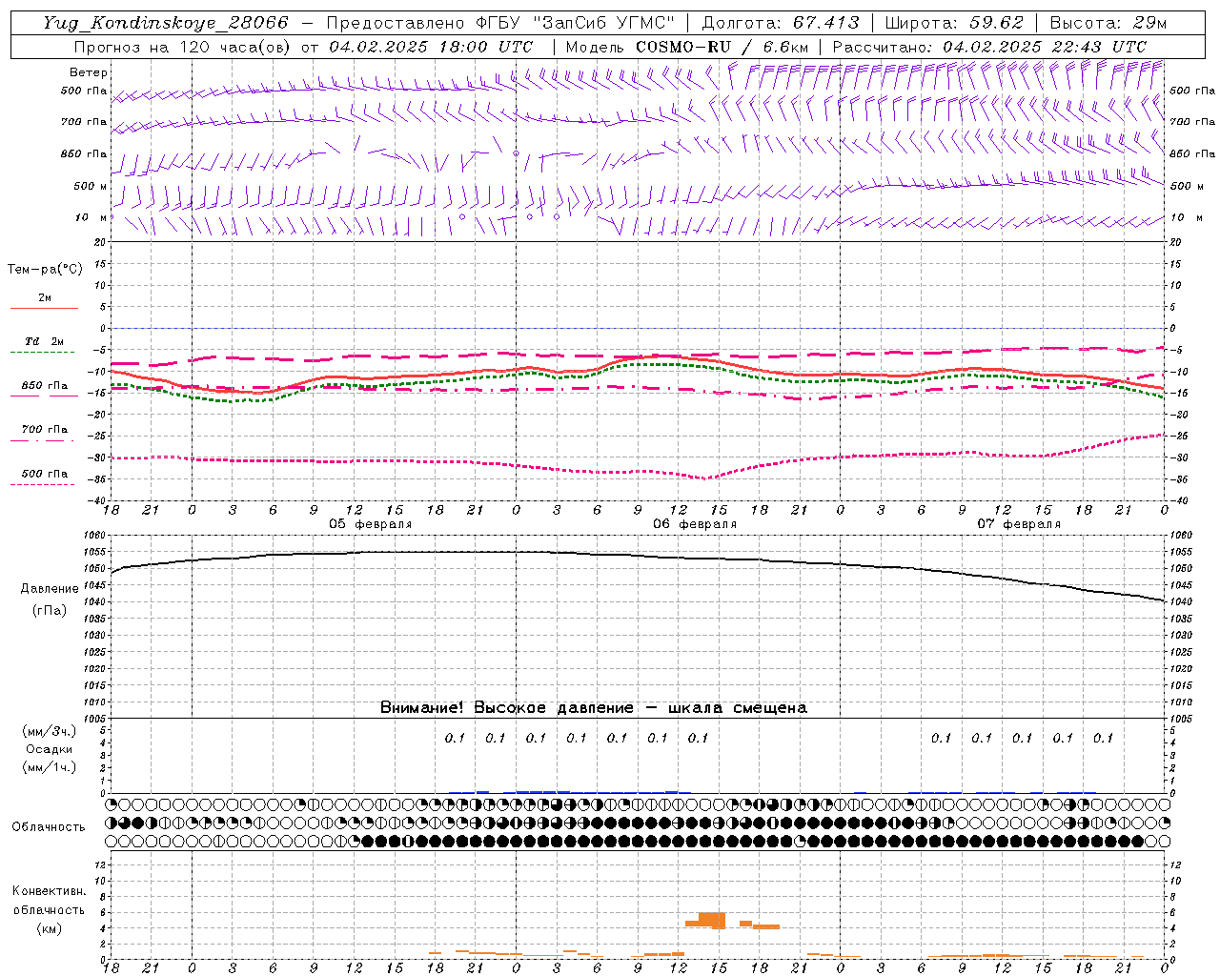1220x976 pixels.
Task: Click the (гПа) unit label under Давление
Action: (x=50, y=611)
